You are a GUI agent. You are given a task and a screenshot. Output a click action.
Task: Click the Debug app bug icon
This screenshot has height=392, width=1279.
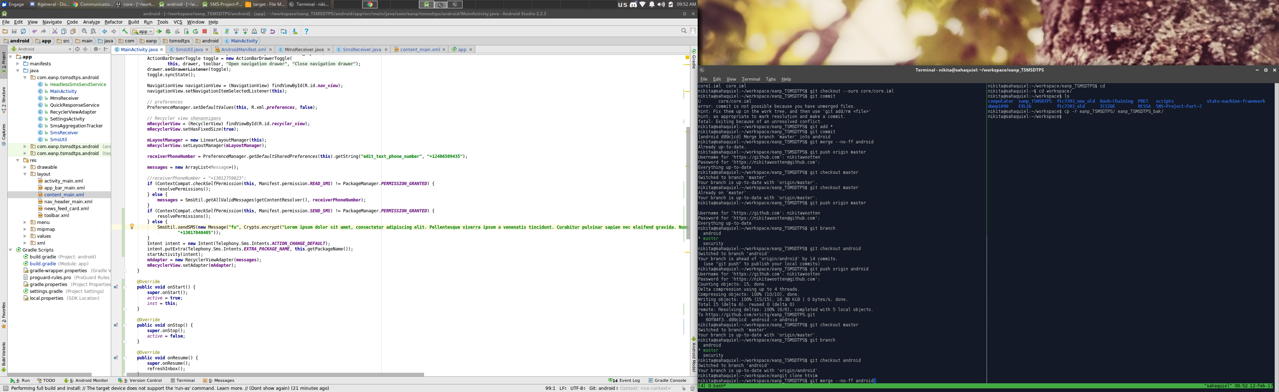click(168, 31)
